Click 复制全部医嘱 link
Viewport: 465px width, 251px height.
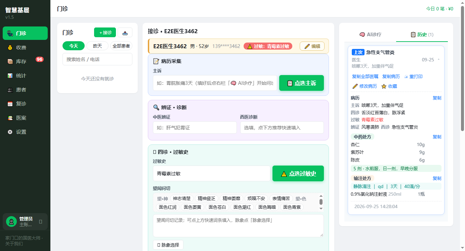click(x=365, y=76)
